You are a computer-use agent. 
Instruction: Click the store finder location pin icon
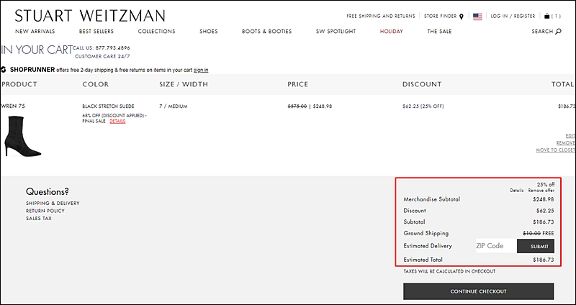(x=462, y=16)
